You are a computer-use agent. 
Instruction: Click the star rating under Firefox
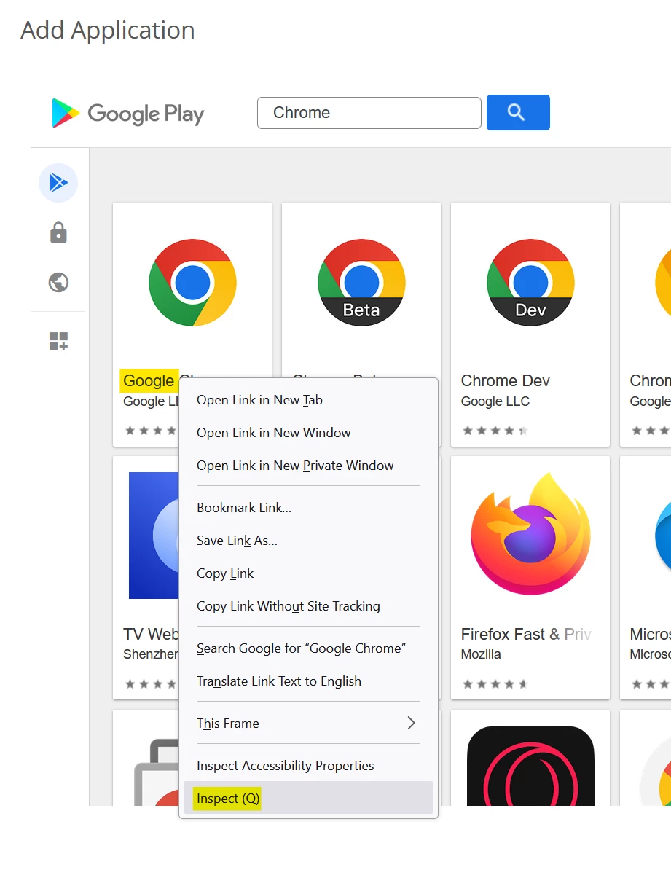495,684
